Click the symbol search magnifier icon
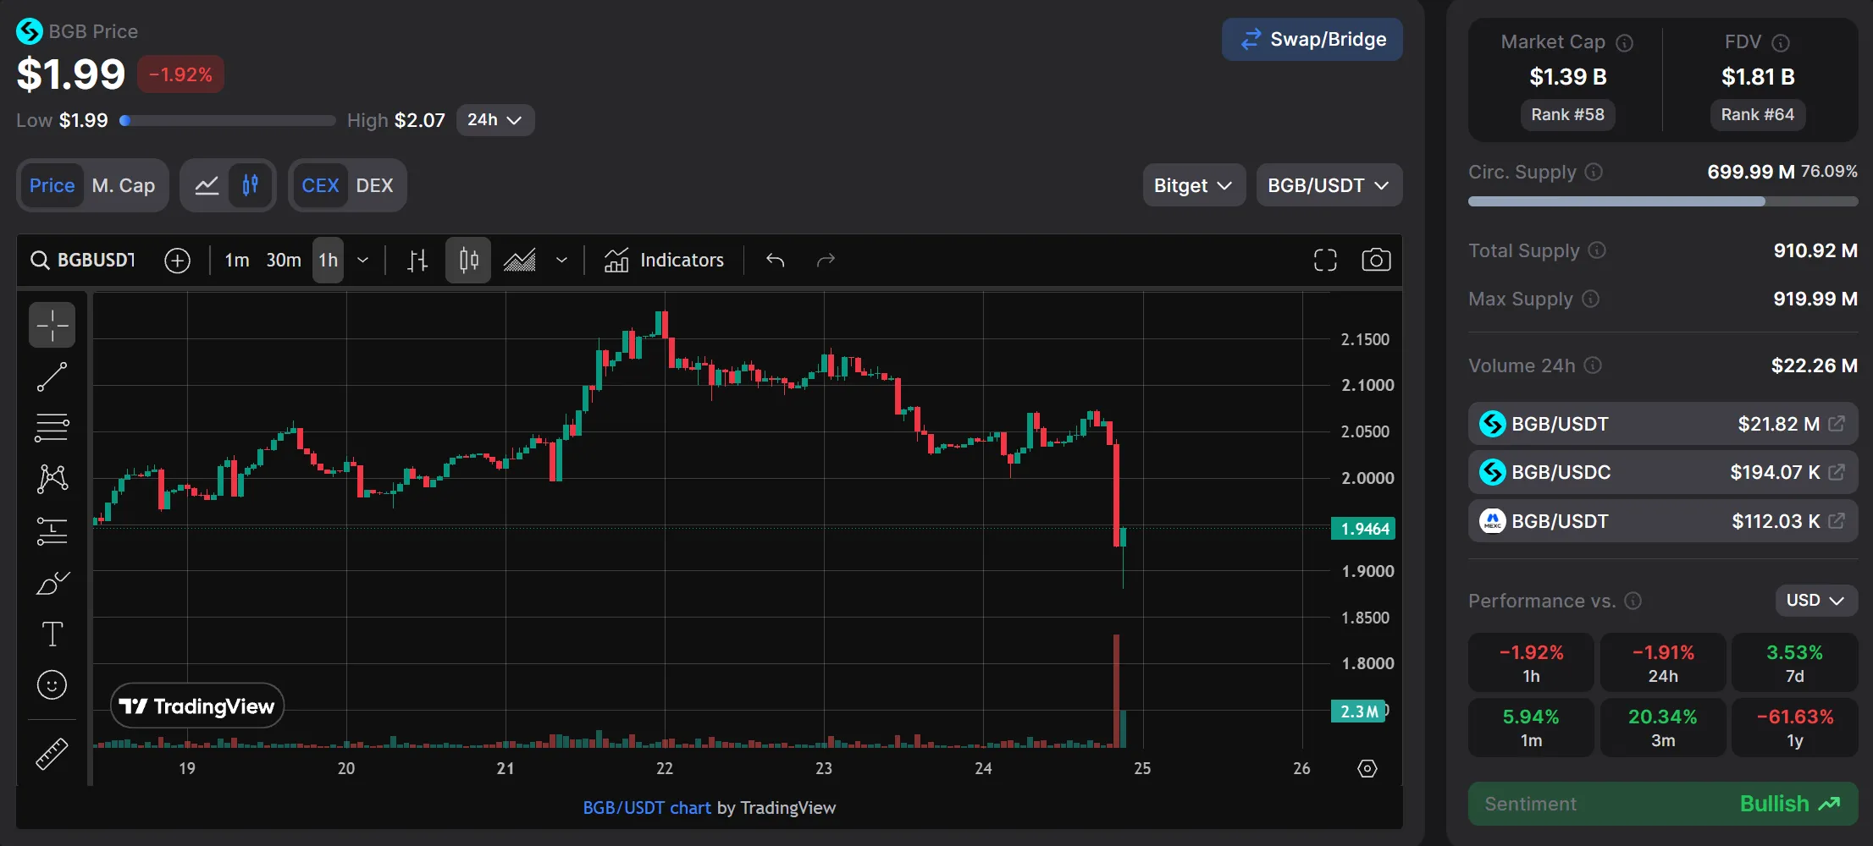The width and height of the screenshot is (1873, 846). click(40, 260)
